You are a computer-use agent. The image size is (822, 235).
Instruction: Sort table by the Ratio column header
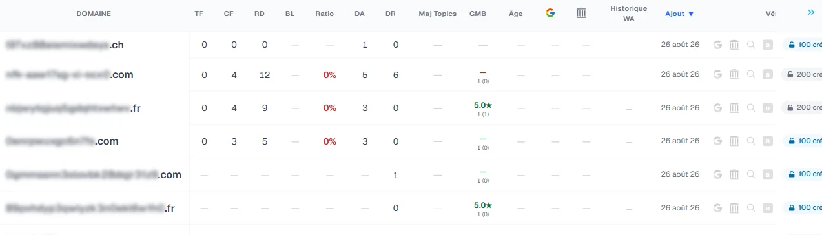tap(325, 14)
